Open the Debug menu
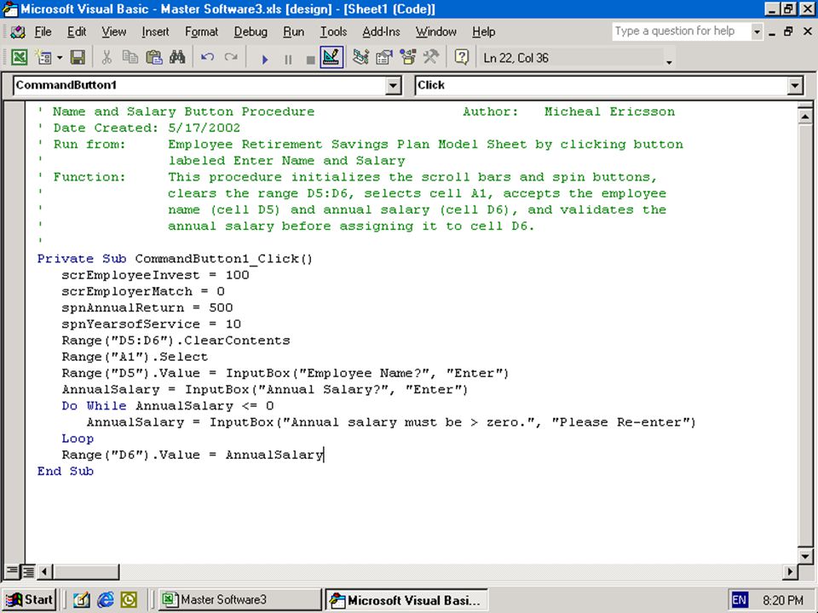 251,32
